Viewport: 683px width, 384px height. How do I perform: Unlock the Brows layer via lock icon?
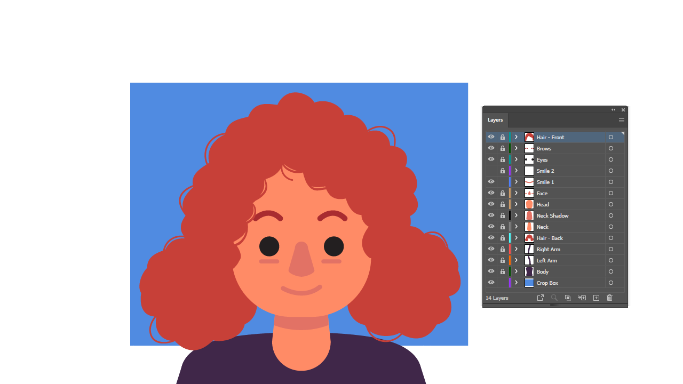(502, 148)
